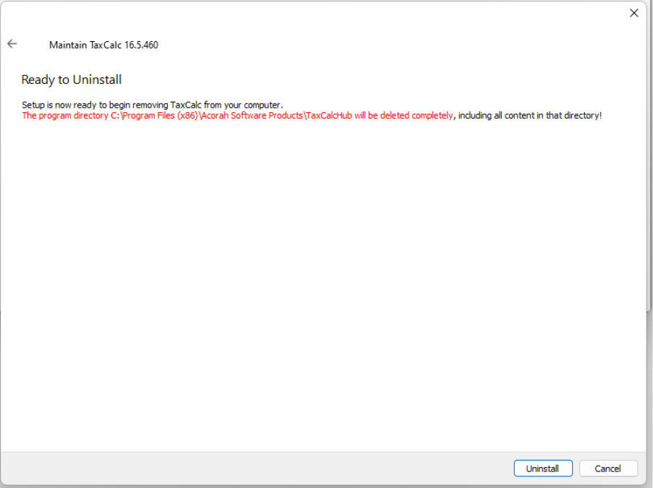The width and height of the screenshot is (653, 488).
Task: Click the word "Uninstall" in the page heading
Action: point(97,80)
